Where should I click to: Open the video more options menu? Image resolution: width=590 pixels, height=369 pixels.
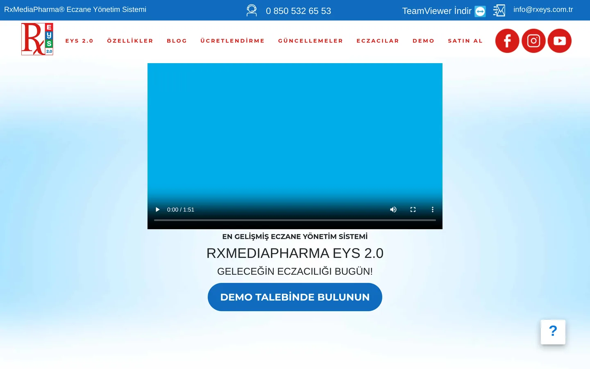tap(433, 210)
